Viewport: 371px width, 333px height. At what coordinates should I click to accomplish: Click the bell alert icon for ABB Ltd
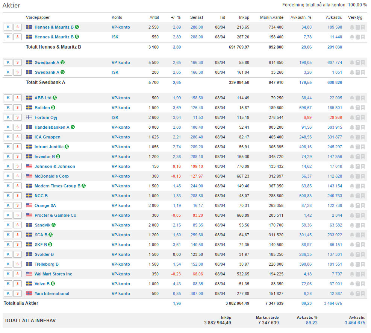click(352, 98)
